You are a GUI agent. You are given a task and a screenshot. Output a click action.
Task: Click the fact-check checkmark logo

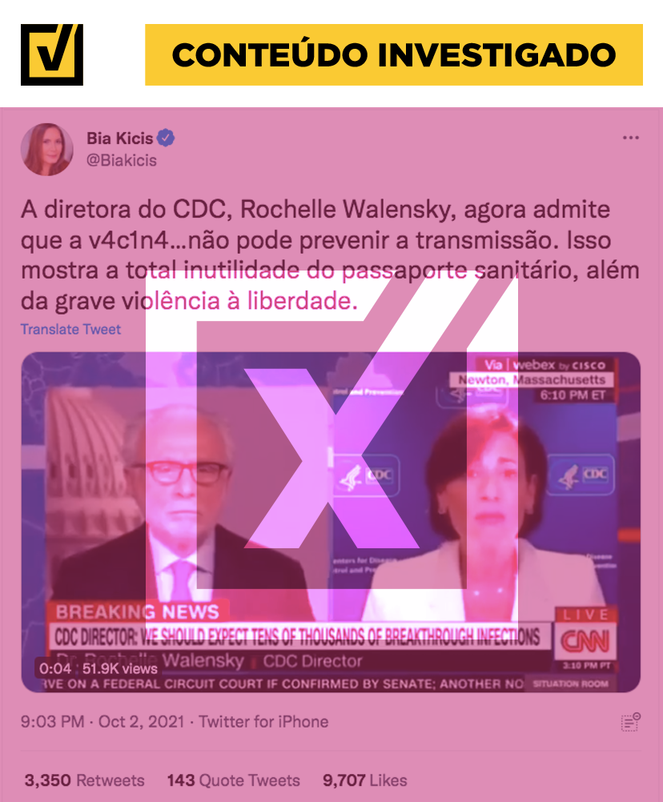point(52,54)
